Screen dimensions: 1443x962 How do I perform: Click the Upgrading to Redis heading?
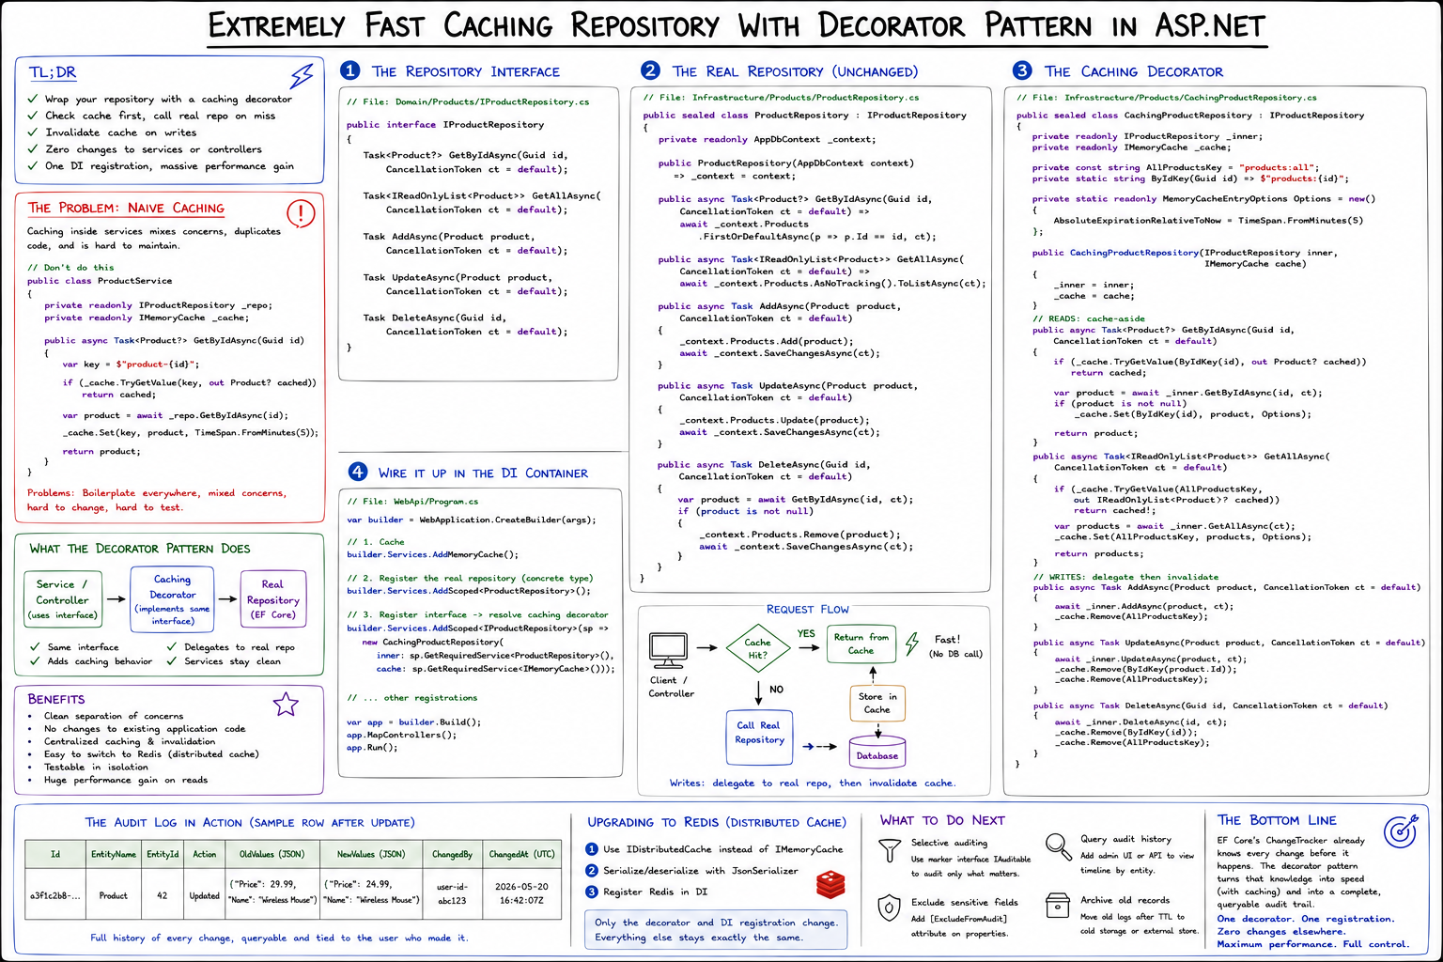point(717,822)
